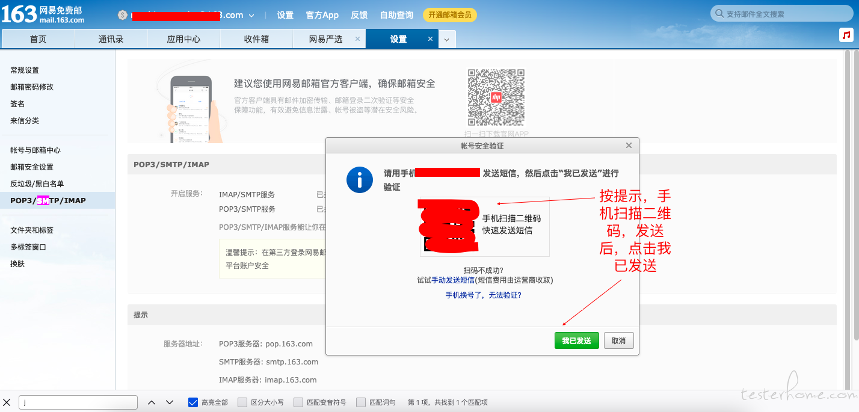Viewport: 859px width, 412px height.
Task: Click 开通邮箱会员 button
Action: point(450,15)
